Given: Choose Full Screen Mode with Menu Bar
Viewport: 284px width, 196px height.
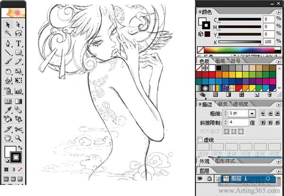Looking at the screenshot, I should point(13,179).
